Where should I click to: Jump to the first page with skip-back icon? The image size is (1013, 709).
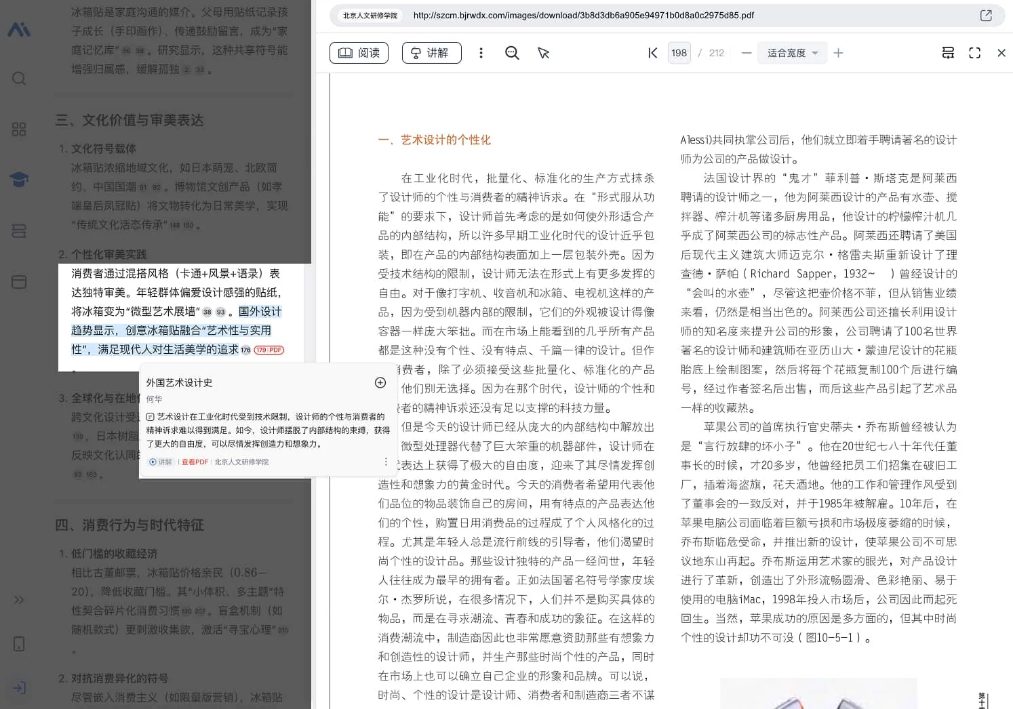click(652, 52)
